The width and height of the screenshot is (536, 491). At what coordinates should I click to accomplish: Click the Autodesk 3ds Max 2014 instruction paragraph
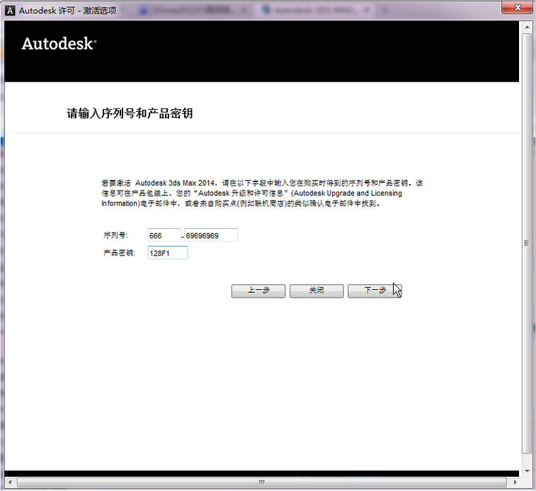[262, 193]
